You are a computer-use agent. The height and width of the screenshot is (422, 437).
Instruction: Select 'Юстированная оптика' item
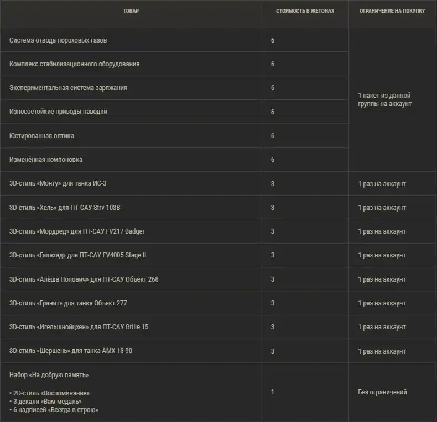click(41, 136)
